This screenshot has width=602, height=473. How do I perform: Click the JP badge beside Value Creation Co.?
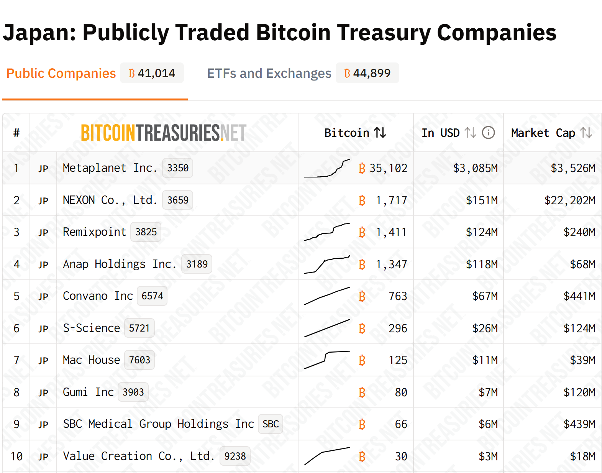pyautogui.click(x=43, y=456)
